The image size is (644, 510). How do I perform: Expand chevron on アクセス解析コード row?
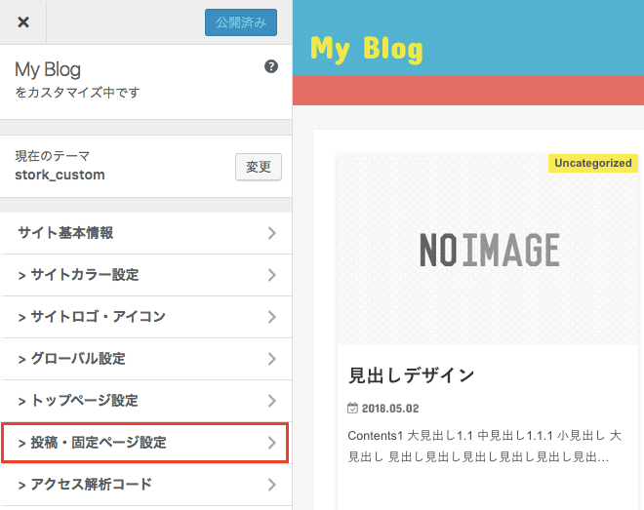(x=271, y=485)
